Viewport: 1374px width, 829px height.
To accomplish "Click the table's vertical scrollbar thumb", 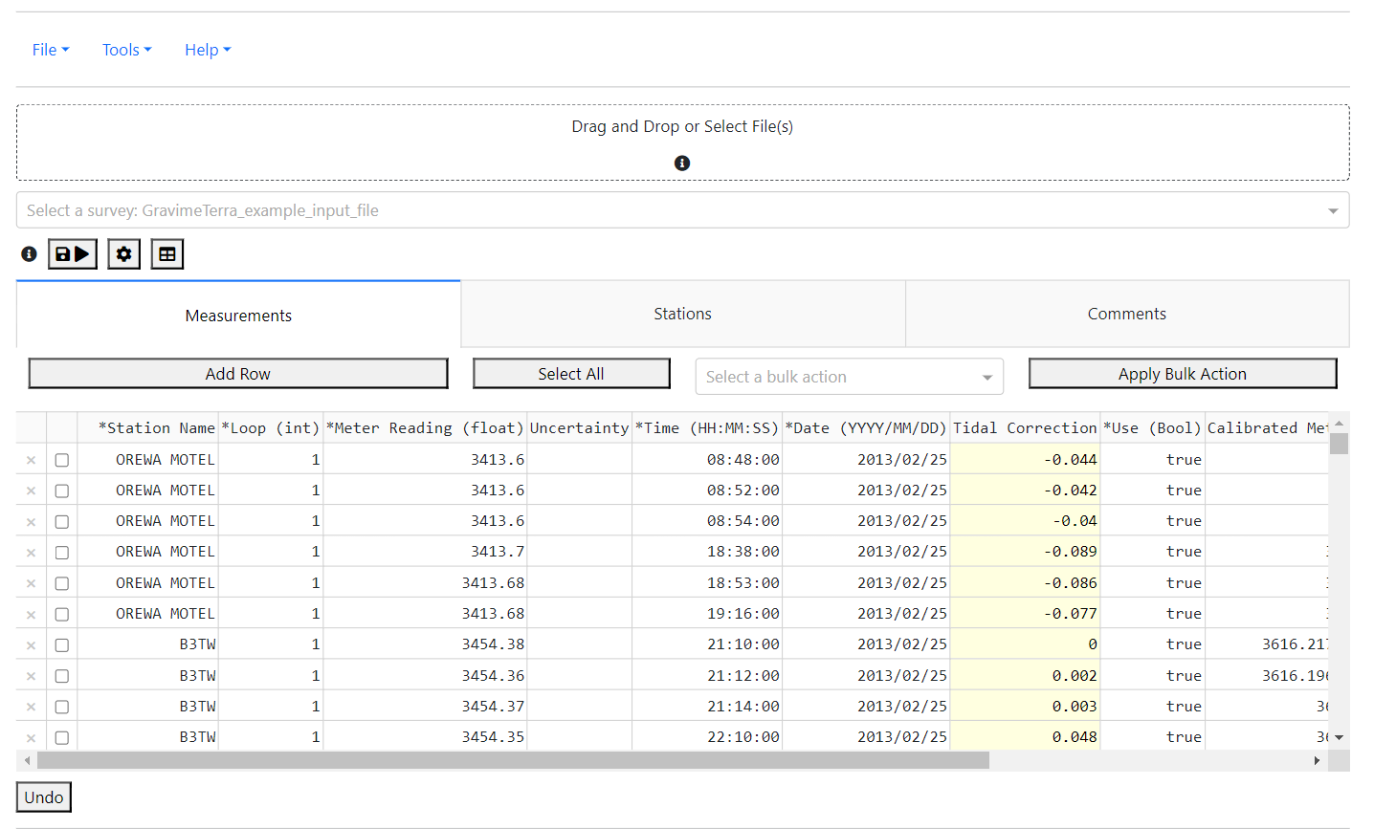I will pos(1339,444).
